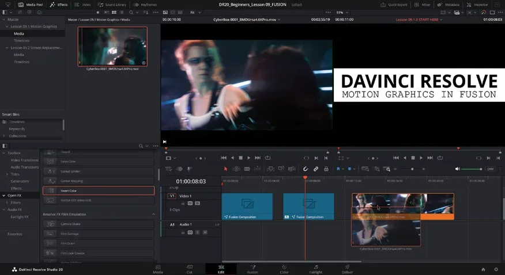The height and width of the screenshot is (275, 505).
Task: Switch to the Cut page
Action: (189, 269)
